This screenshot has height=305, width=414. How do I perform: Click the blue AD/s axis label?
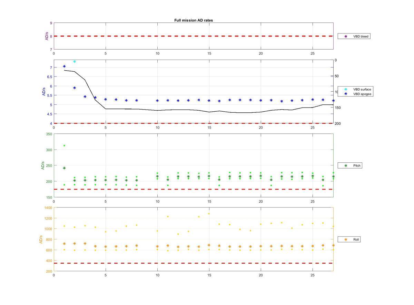44,92
